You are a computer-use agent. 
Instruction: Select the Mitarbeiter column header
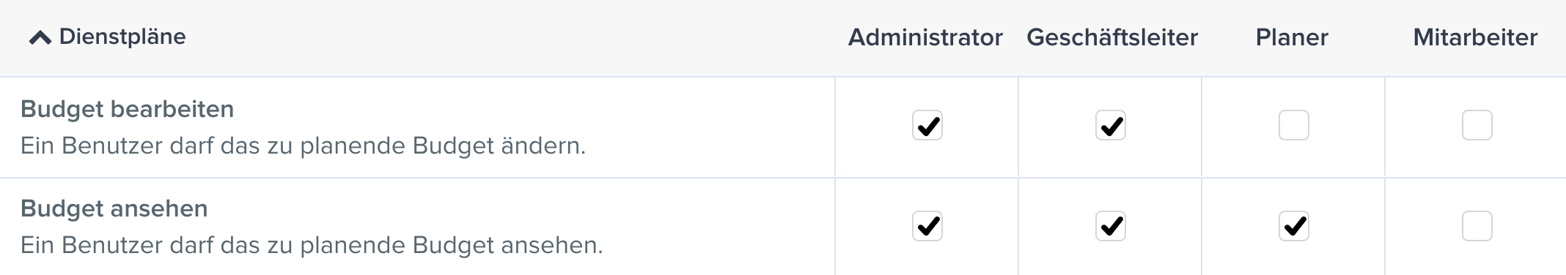click(1475, 37)
